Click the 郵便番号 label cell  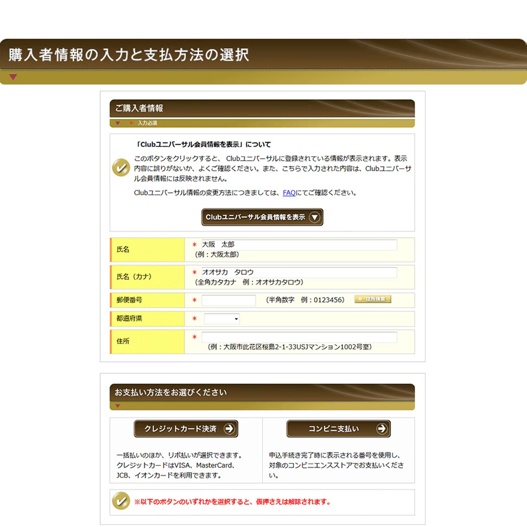pos(147,300)
